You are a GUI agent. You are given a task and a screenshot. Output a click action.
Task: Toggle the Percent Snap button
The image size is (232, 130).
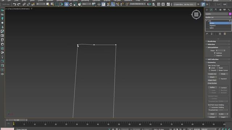coord(117,4)
